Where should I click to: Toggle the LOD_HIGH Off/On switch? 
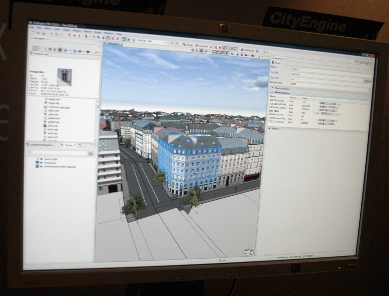(327, 114)
